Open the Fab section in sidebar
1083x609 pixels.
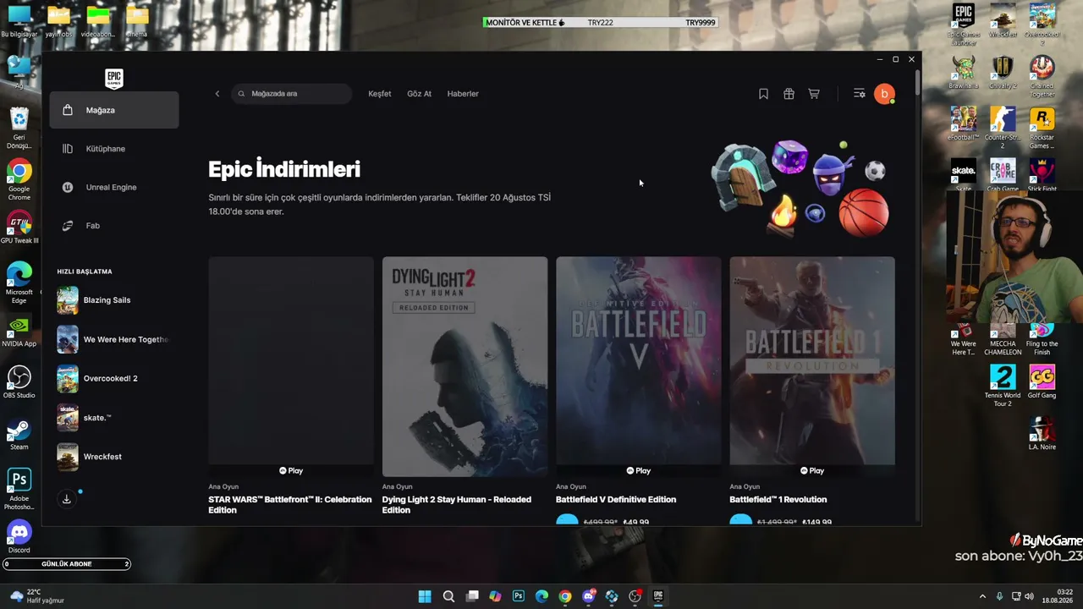(114, 226)
